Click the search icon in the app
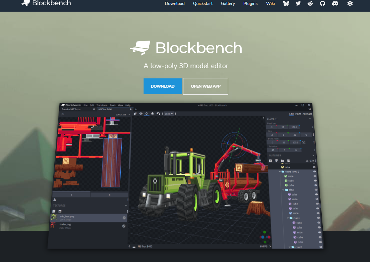 pos(310,109)
